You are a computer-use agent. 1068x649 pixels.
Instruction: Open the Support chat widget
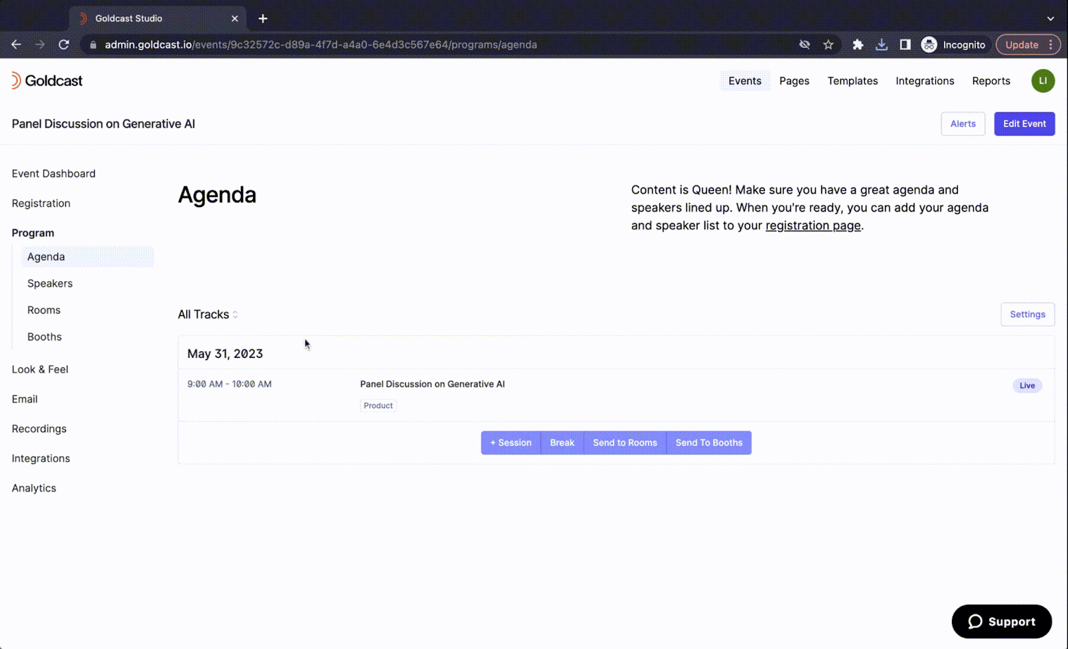1001,622
